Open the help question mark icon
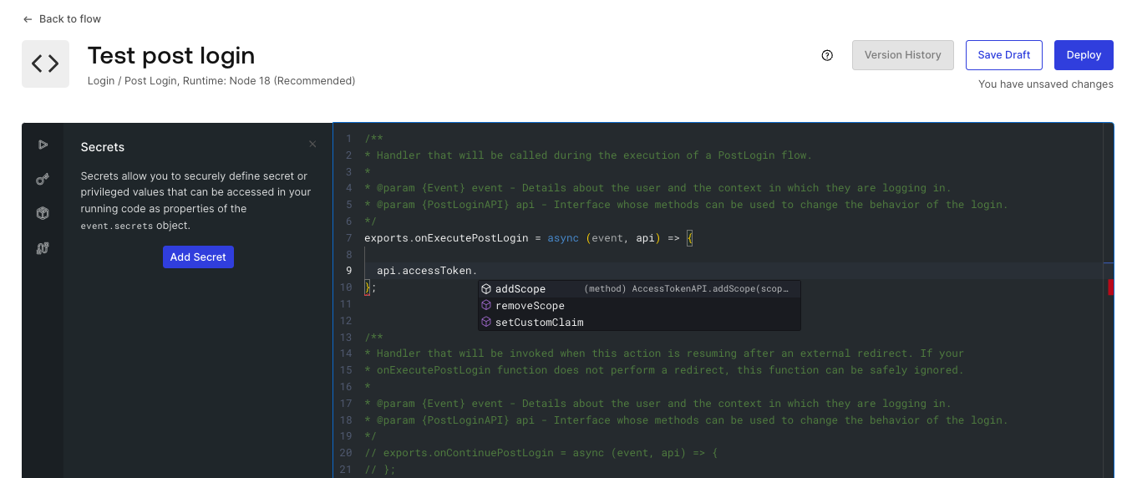 827,55
